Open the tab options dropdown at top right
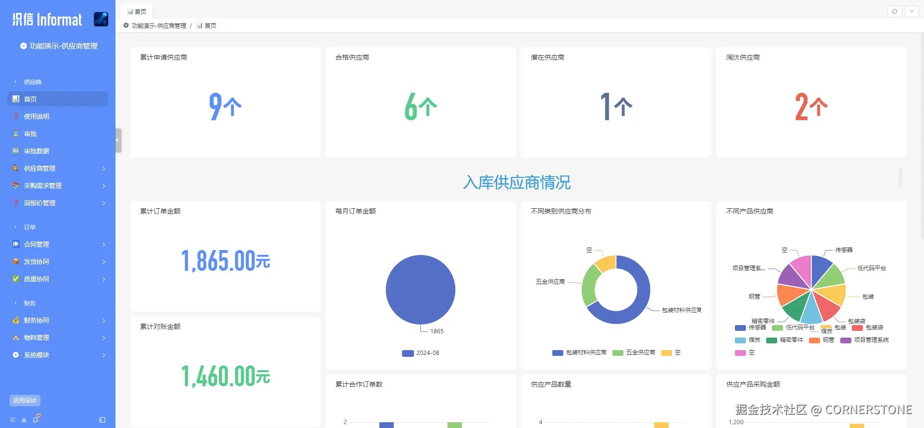 912,12
